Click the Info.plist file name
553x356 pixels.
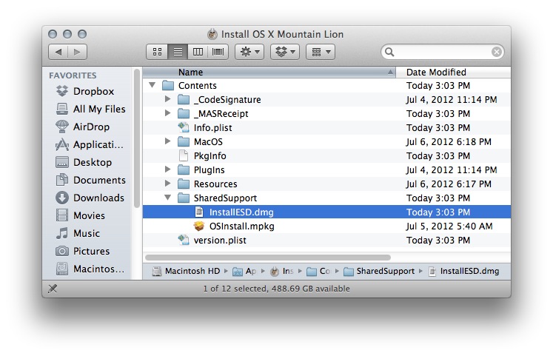[212, 127]
